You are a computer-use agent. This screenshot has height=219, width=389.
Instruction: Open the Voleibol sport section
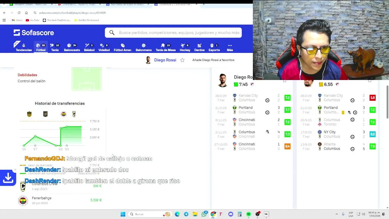pyautogui.click(x=104, y=47)
